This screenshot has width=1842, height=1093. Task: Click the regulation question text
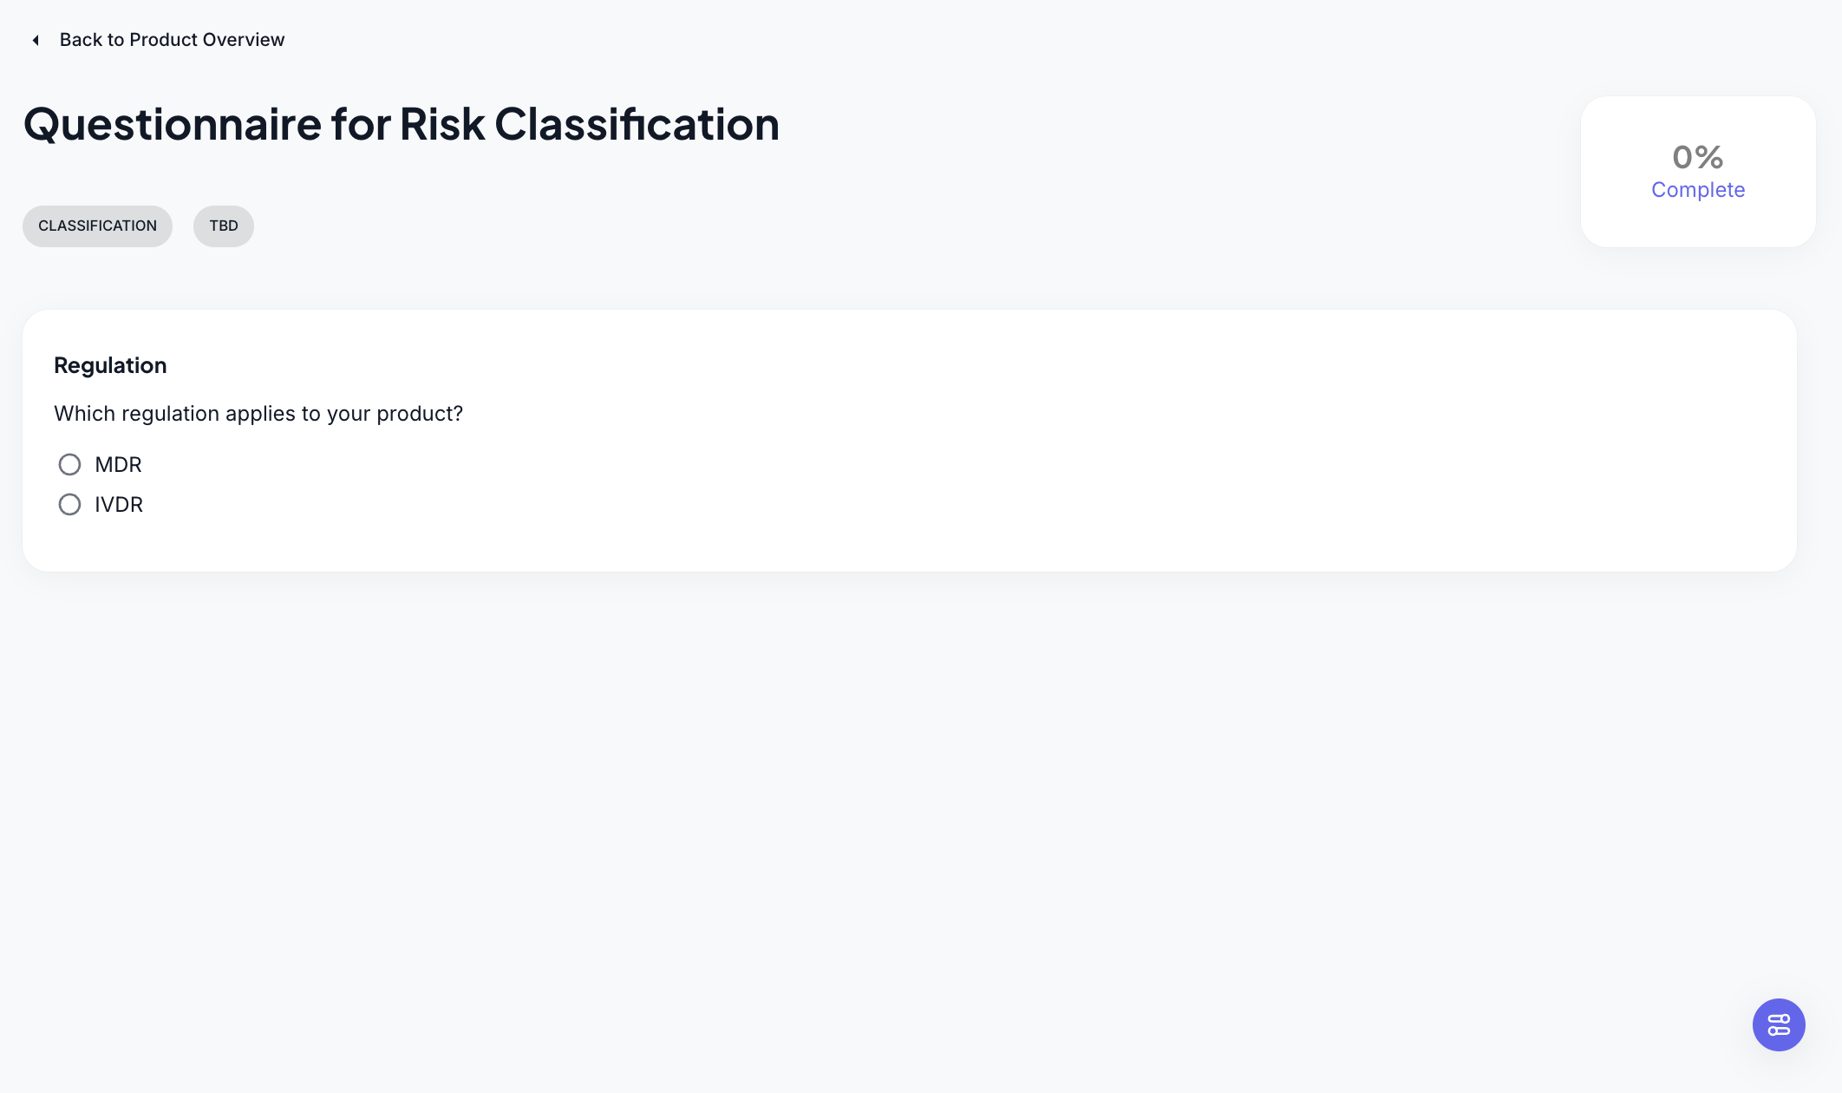point(258,413)
